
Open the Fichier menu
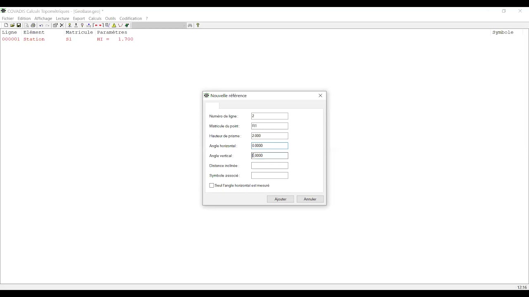click(8, 19)
